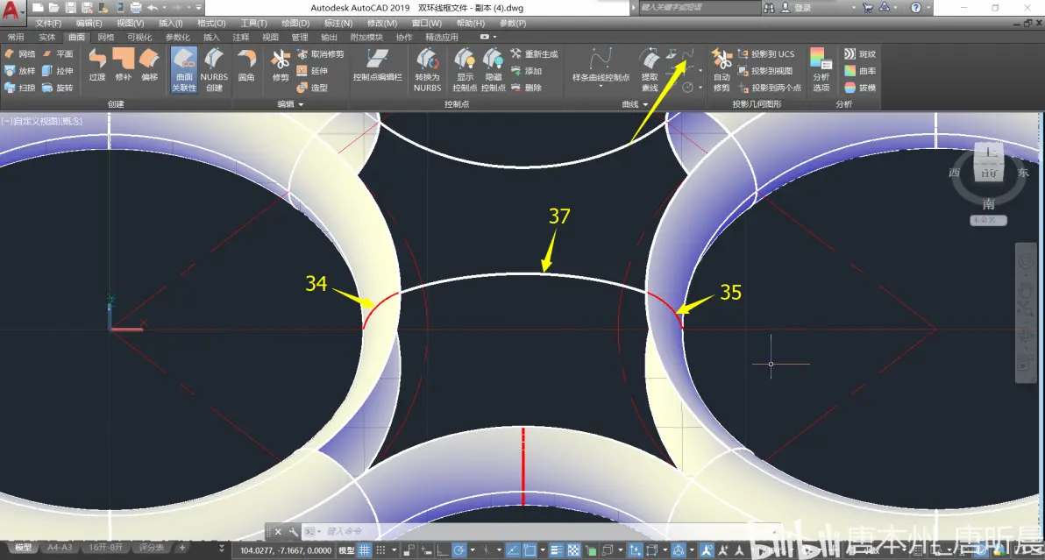Click 删除 control point button
The image size is (1045, 560).
click(x=527, y=88)
